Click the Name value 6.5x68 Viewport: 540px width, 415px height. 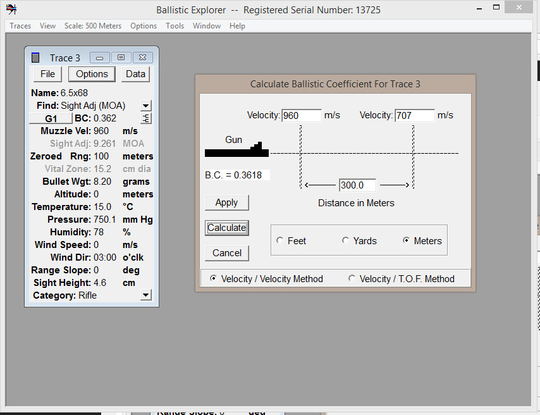[x=74, y=93]
